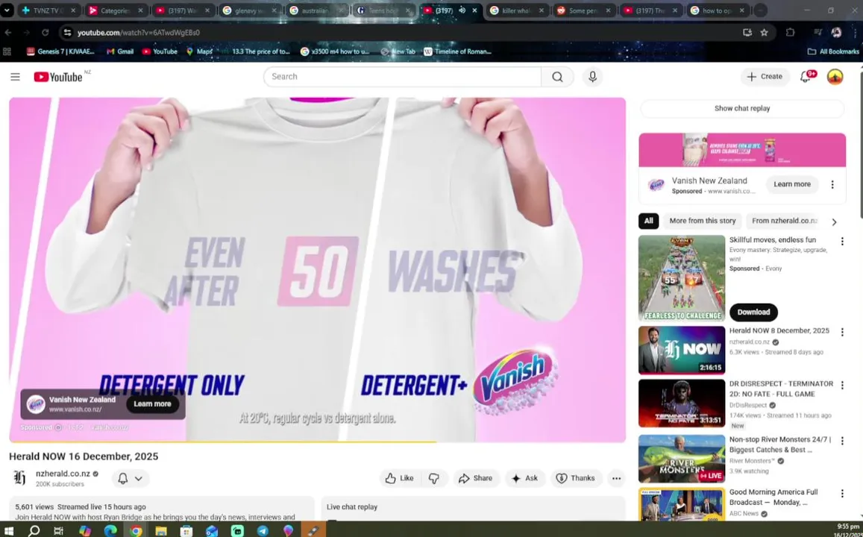Open the nzherald.co.nz channel avatar
Image resolution: width=863 pixels, height=537 pixels.
pyautogui.click(x=19, y=477)
